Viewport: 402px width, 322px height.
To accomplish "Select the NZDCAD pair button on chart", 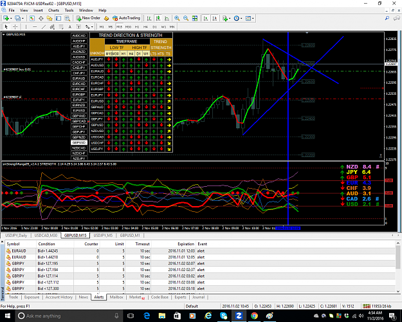I will tap(79, 148).
